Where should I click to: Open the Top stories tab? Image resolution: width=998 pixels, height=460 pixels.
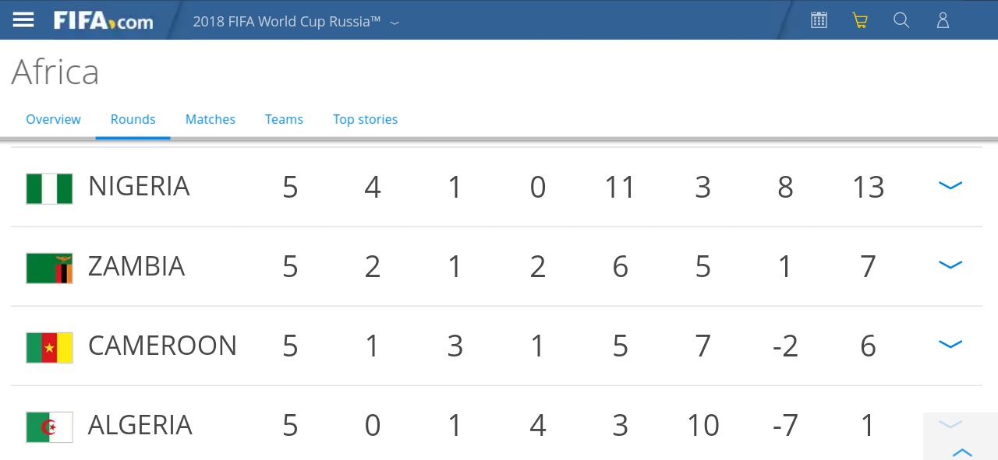pos(365,119)
